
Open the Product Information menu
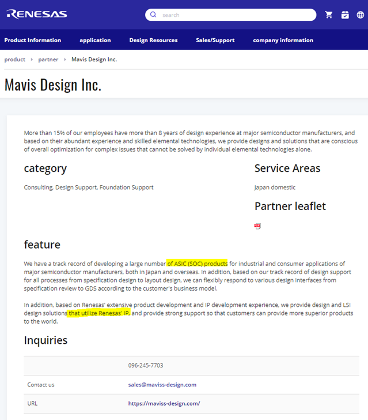point(32,40)
